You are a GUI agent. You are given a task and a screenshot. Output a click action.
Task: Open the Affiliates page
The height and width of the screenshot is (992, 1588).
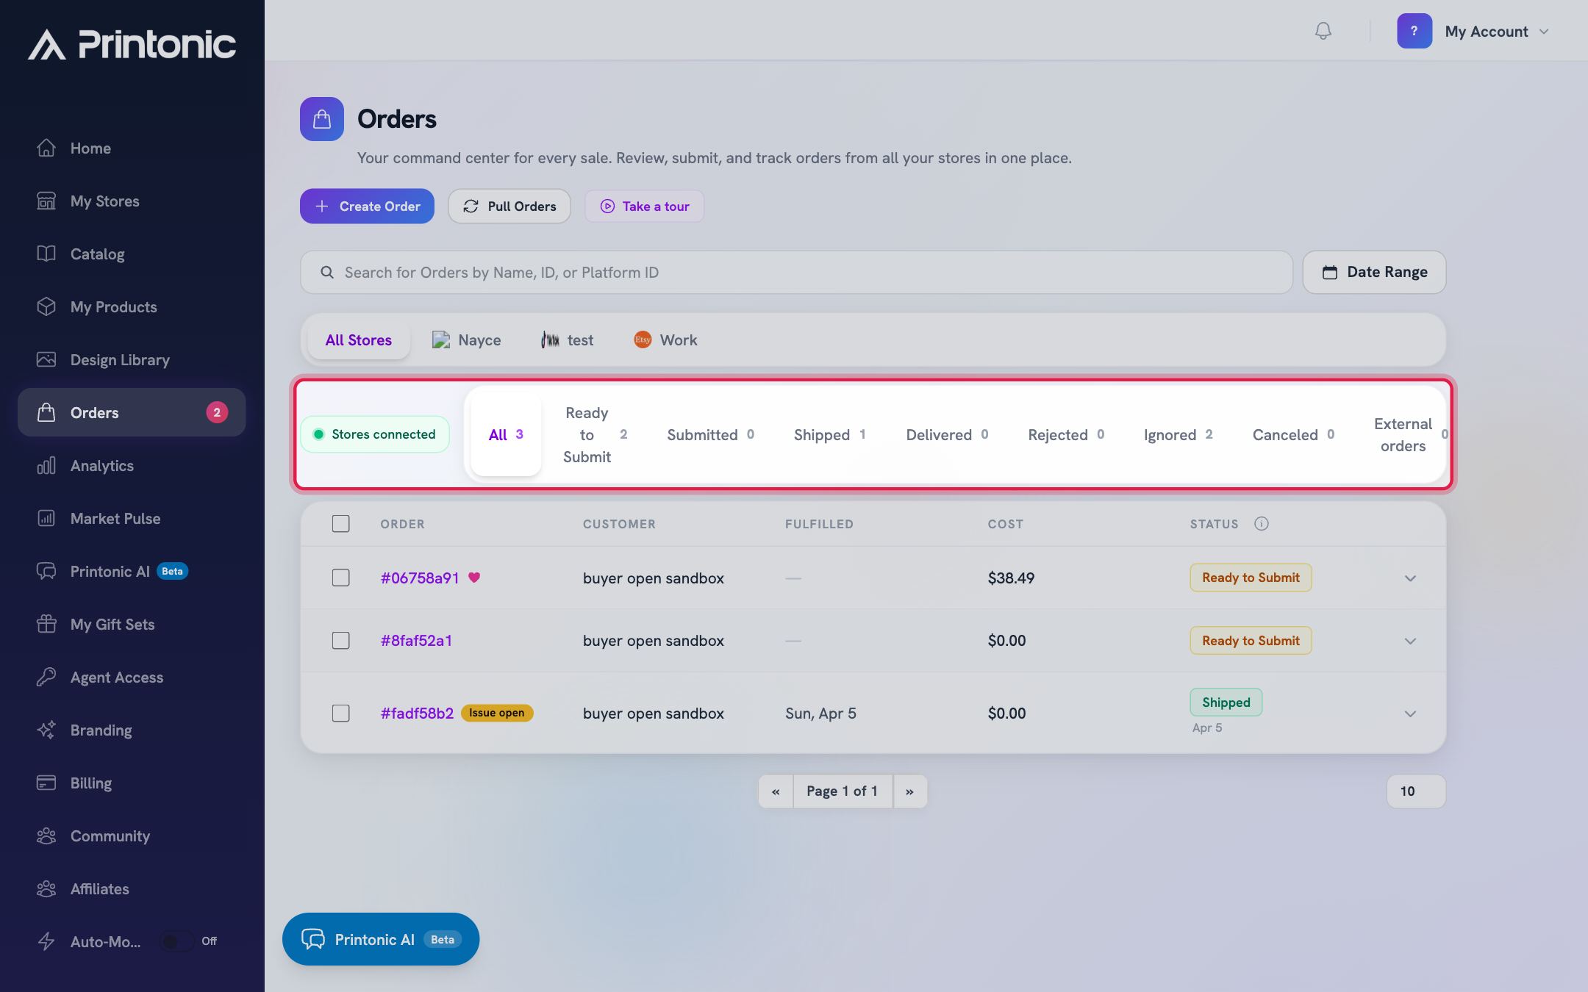point(132,888)
